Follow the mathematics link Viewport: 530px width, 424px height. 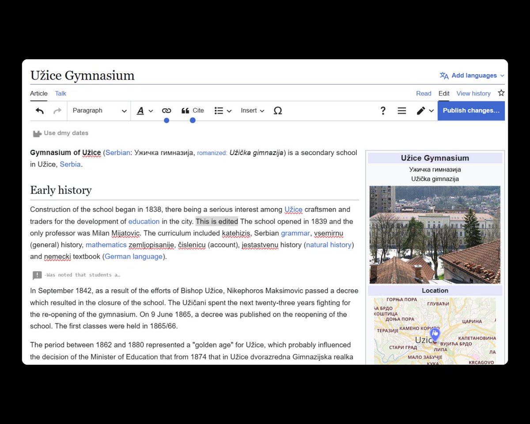[x=106, y=245]
